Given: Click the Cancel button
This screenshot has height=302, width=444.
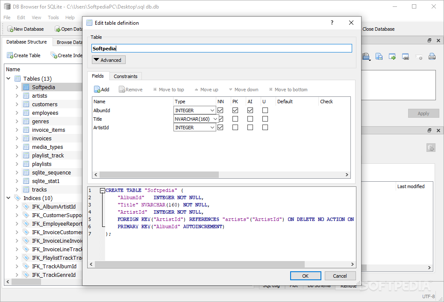Looking at the screenshot, I should (x=340, y=276).
